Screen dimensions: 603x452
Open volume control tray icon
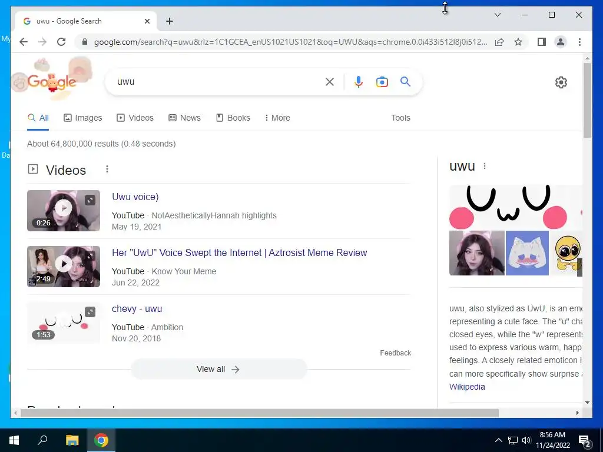[x=526, y=440]
